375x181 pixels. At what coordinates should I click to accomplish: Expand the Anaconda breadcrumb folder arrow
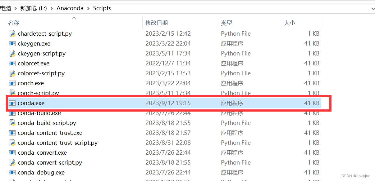(x=89, y=8)
